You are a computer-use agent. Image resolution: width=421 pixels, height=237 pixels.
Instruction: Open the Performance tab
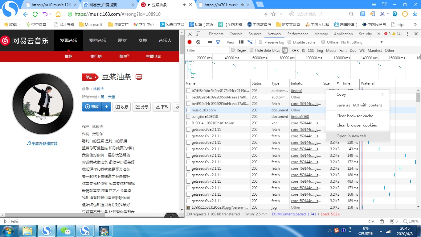click(298, 34)
